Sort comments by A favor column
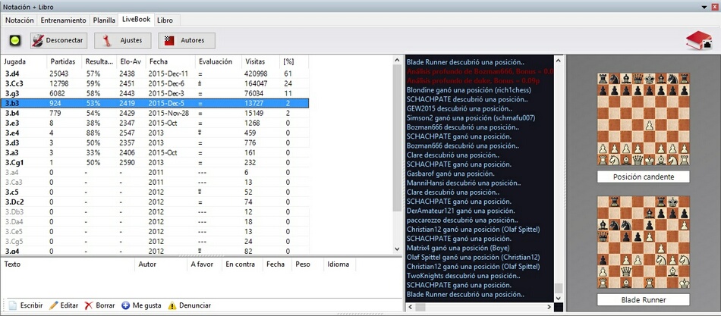Viewport: 721px width, 316px height. point(204,264)
